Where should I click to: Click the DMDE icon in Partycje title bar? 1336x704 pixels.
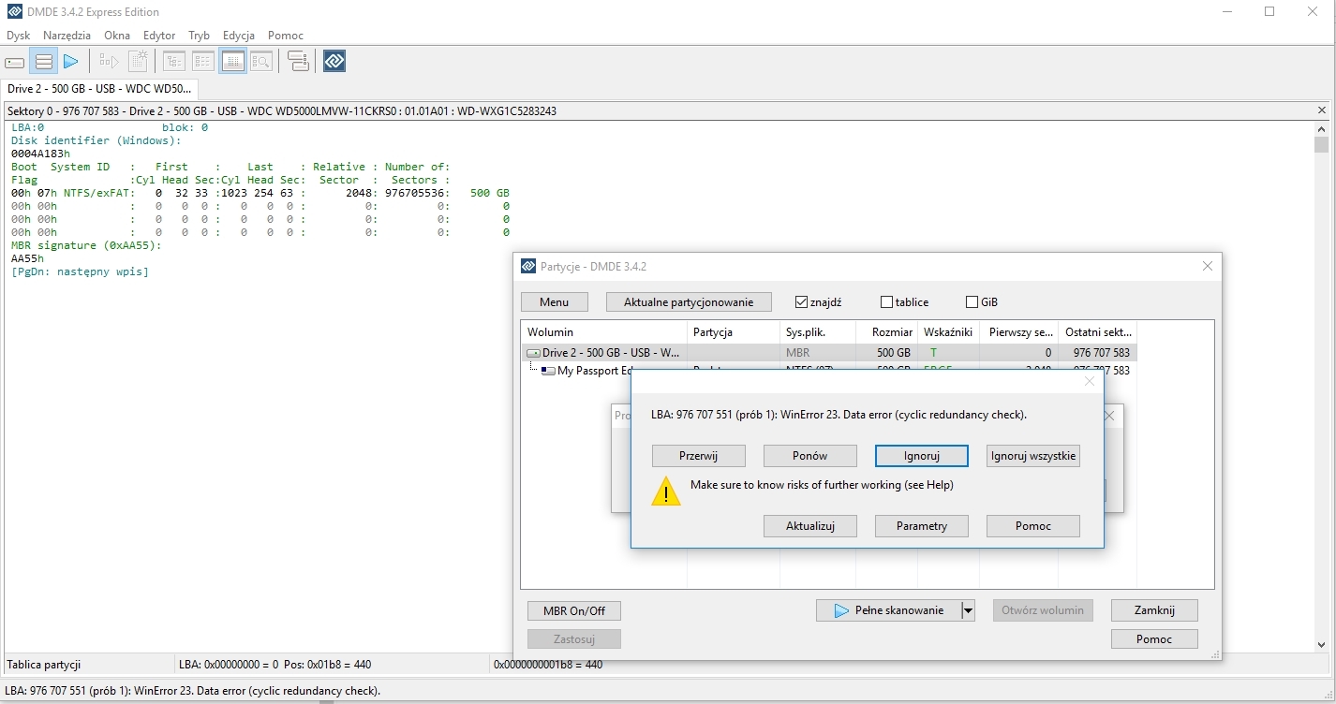tap(528, 266)
